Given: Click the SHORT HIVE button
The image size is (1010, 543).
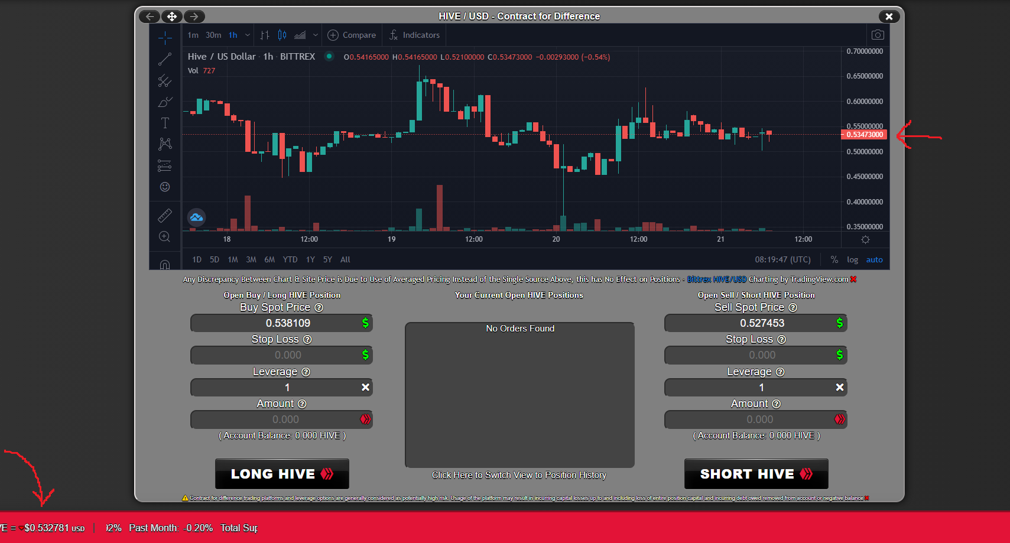Looking at the screenshot, I should click(x=756, y=474).
